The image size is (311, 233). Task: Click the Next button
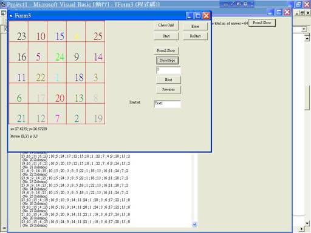pyautogui.click(x=168, y=79)
